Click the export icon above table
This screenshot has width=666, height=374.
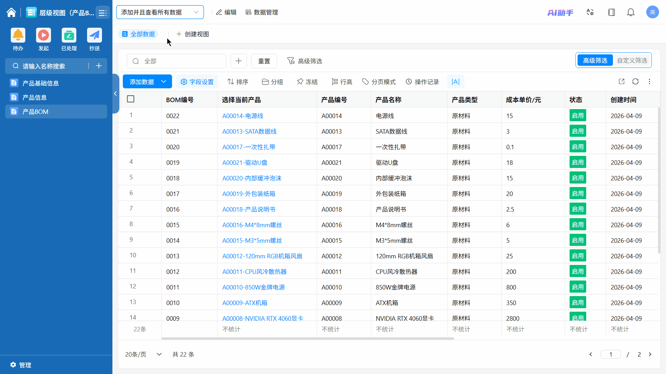[x=622, y=82]
